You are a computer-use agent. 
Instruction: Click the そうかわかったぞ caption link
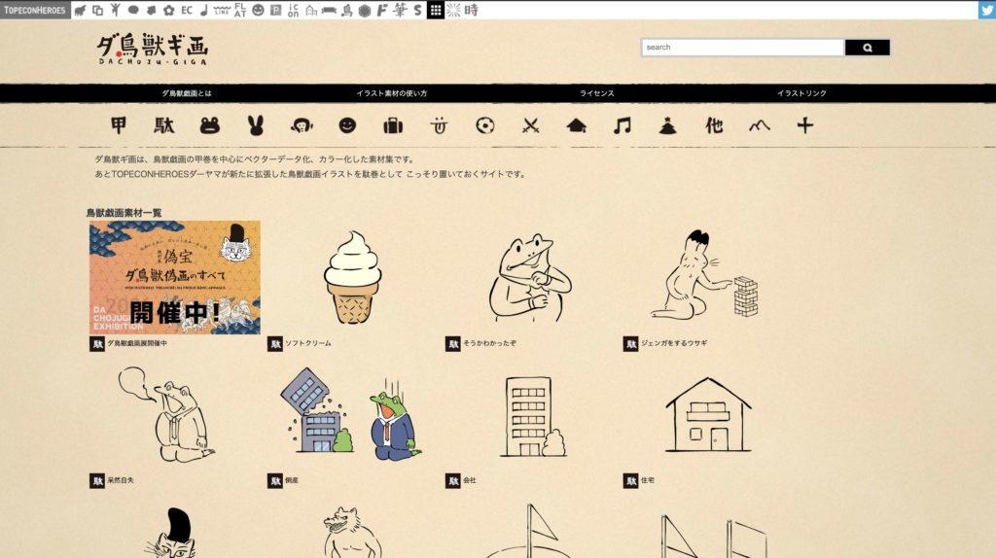(489, 343)
